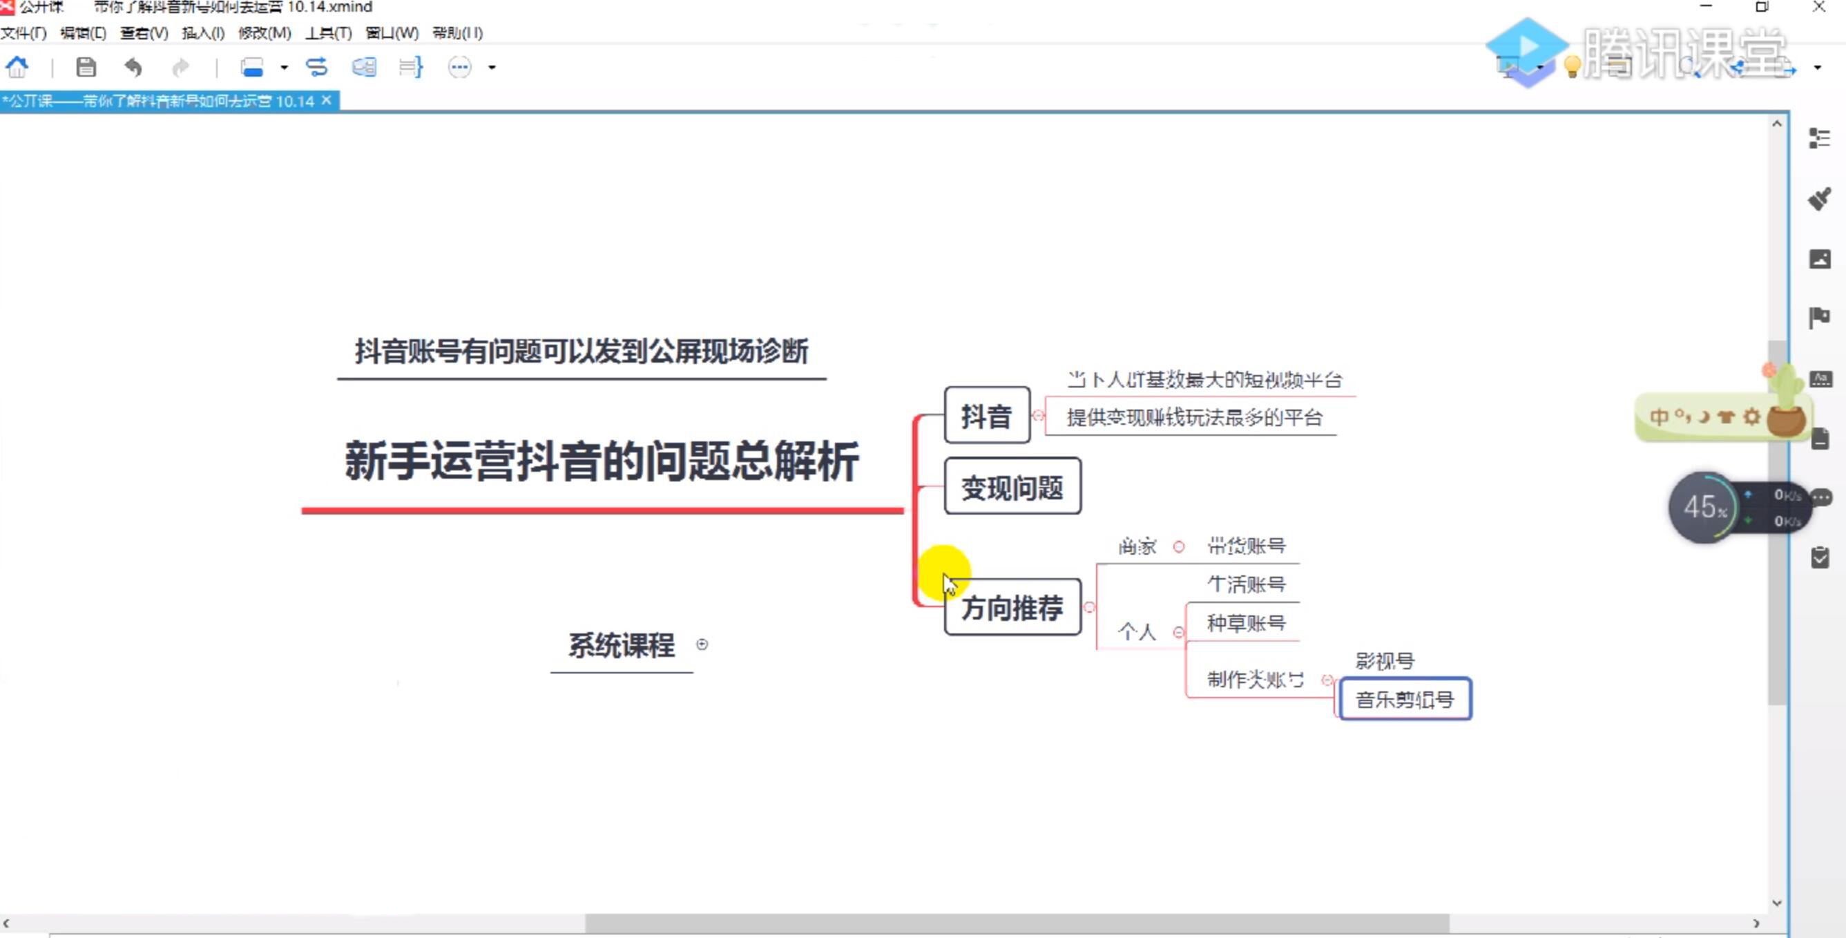
Task: Open the Image panel in right sidebar
Action: 1819,259
